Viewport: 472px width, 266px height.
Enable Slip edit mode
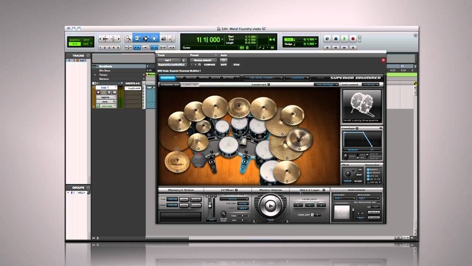coord(75,44)
